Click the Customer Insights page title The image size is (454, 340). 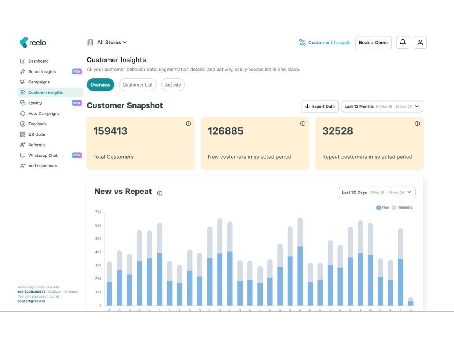[116, 60]
